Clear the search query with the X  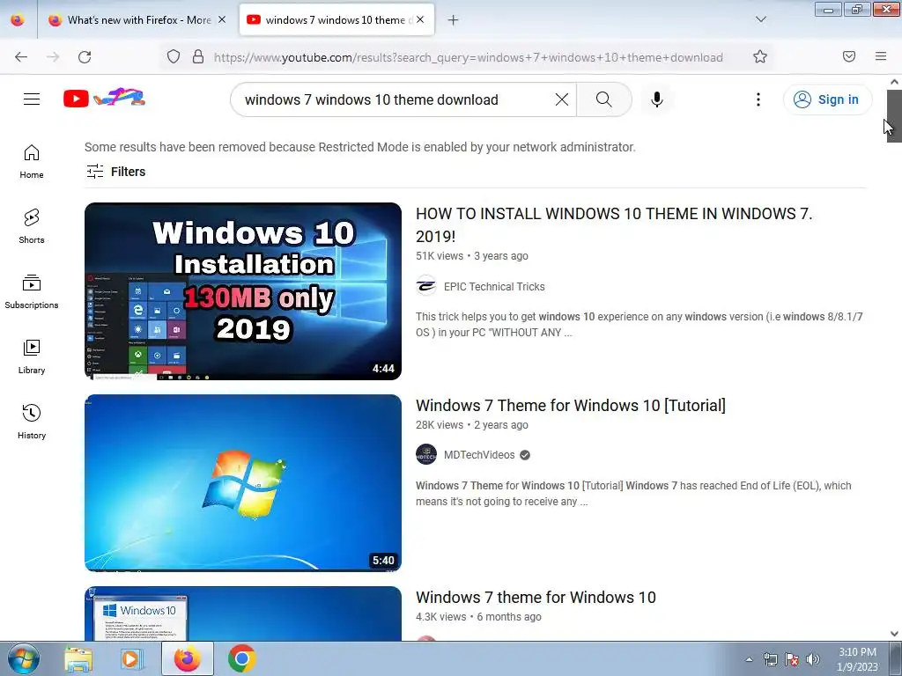[x=561, y=99]
